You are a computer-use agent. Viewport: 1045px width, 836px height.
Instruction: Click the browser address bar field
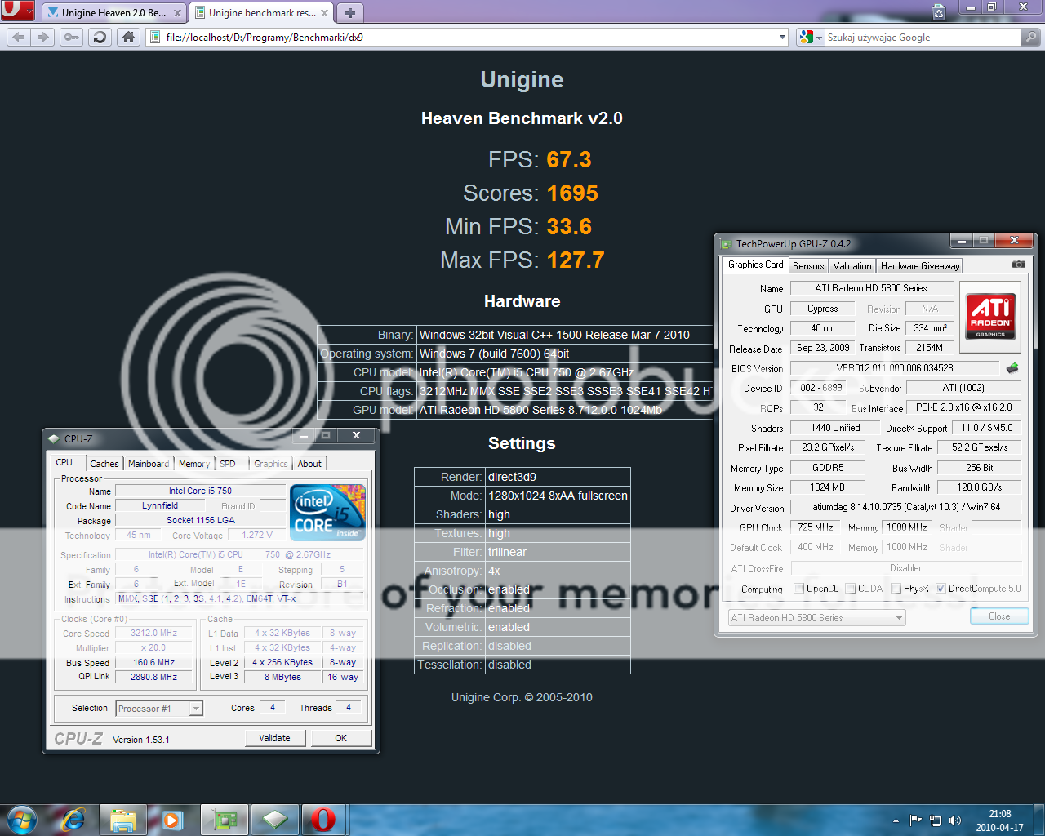point(465,37)
